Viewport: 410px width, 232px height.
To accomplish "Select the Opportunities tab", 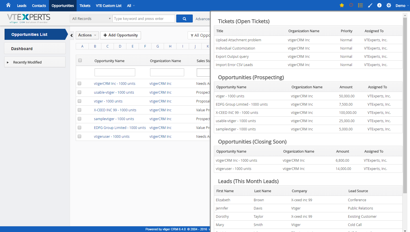I will [x=63, y=6].
